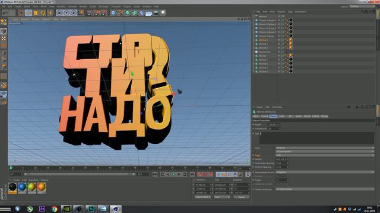Open the Simulate menu in menu bar

(72, 7)
